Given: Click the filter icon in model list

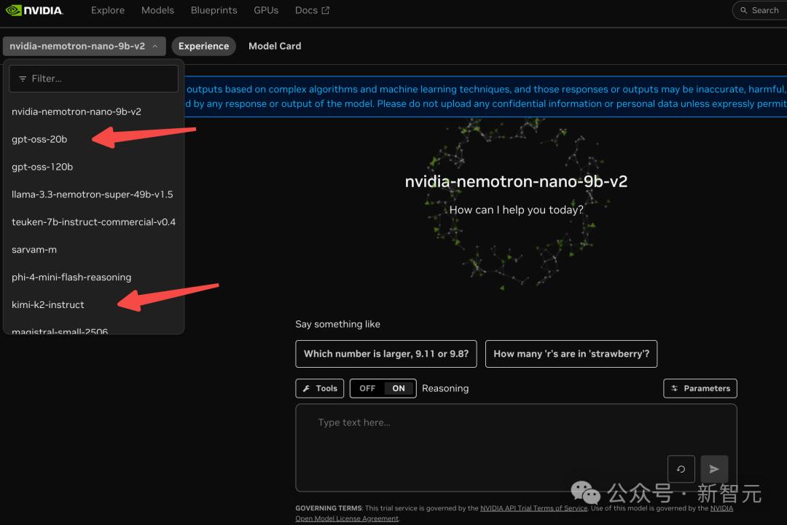Looking at the screenshot, I should (23, 79).
